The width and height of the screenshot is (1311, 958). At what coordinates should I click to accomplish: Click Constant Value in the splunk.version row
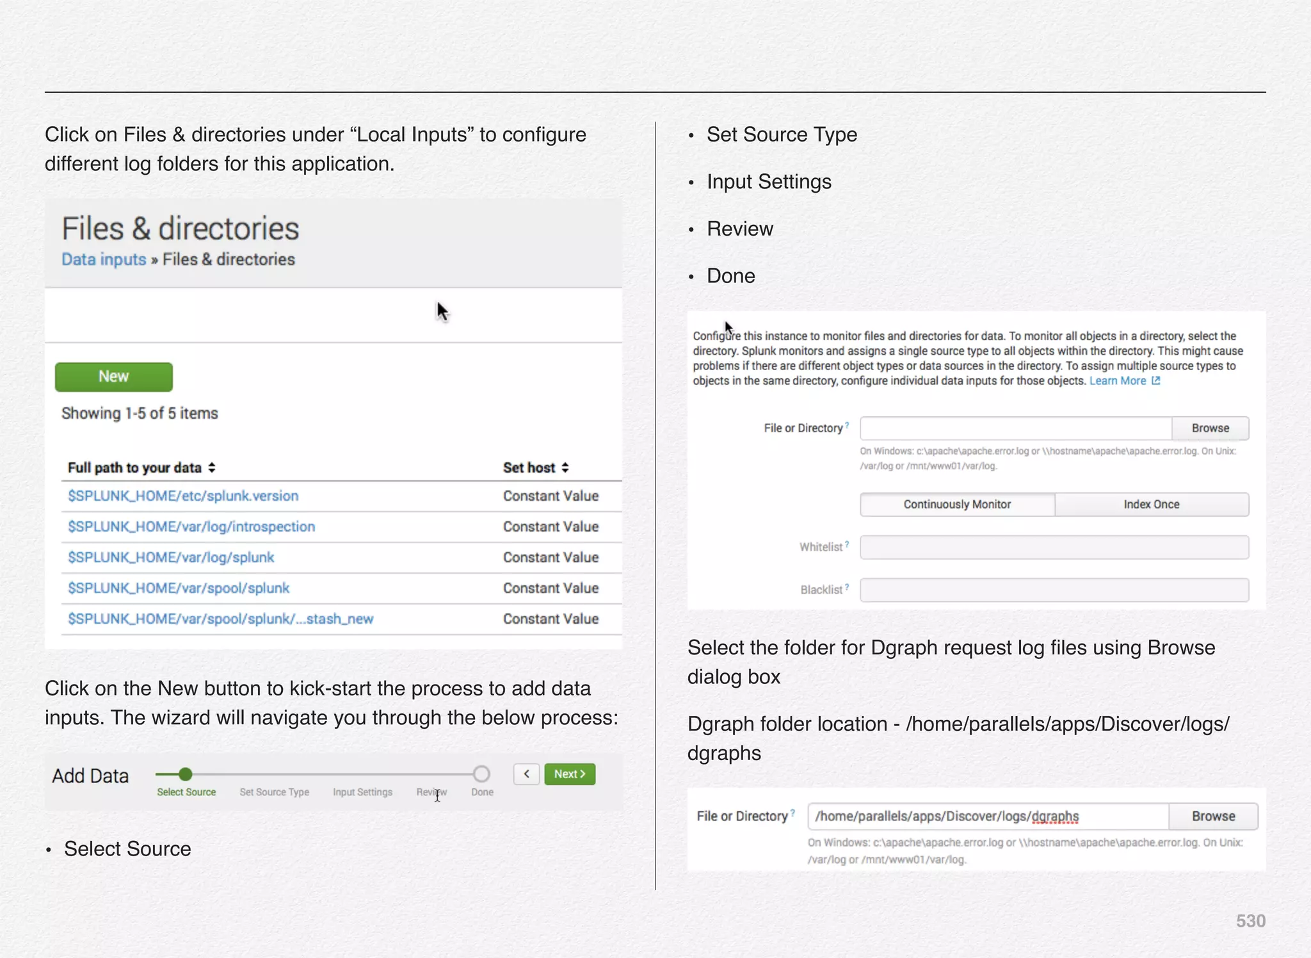[551, 496]
